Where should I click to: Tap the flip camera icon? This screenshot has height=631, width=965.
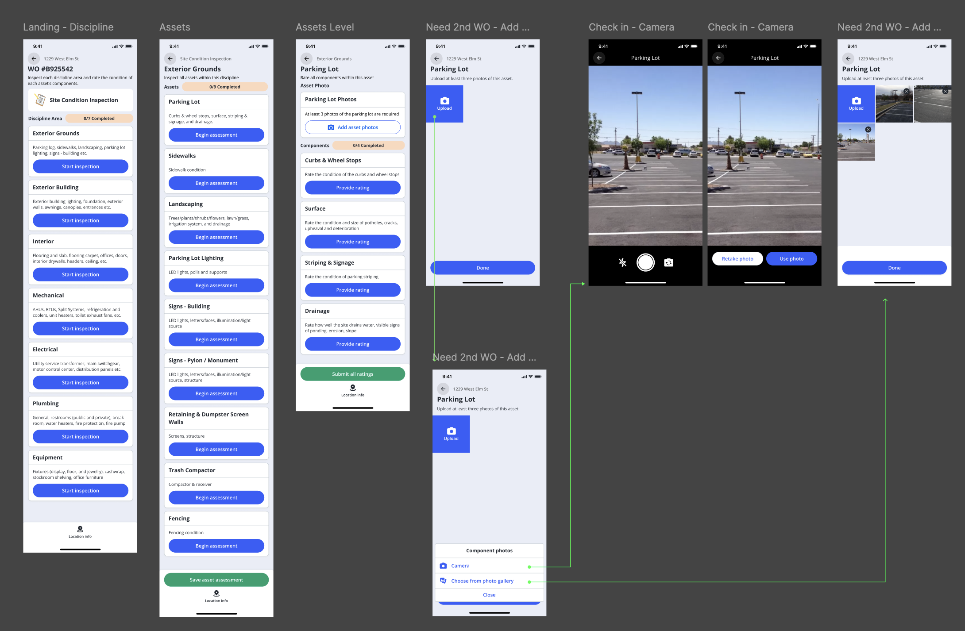pos(668,262)
